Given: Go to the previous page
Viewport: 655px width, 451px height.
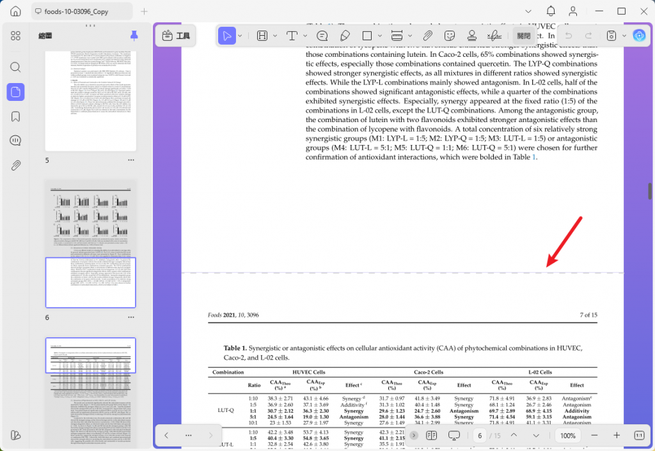Looking at the screenshot, I should (514, 435).
